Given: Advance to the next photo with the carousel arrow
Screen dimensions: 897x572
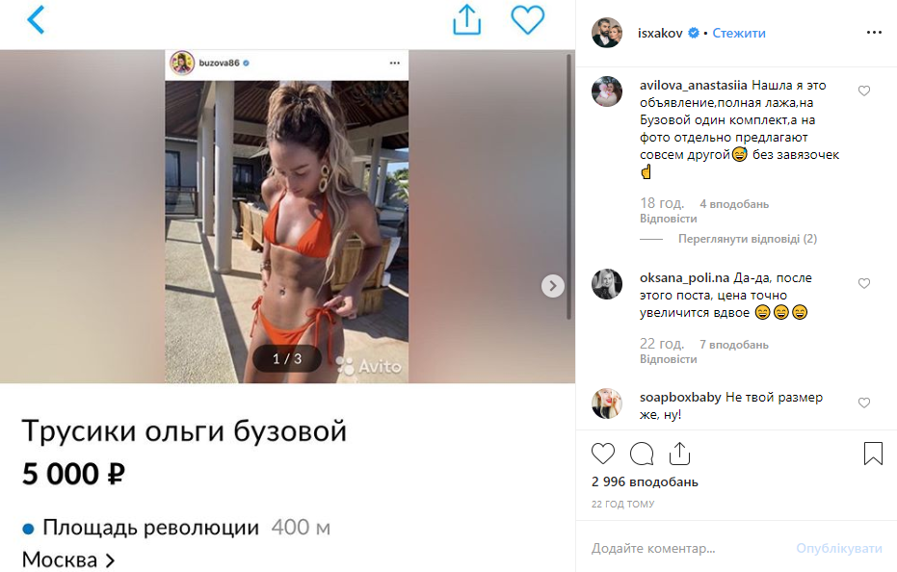Looking at the screenshot, I should pos(553,286).
